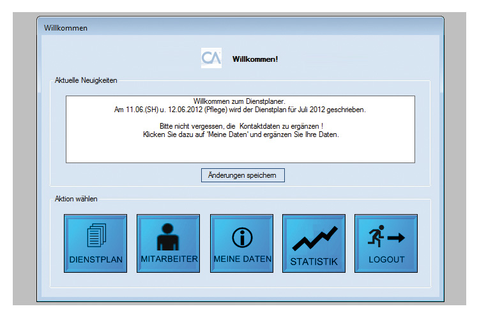Click inside the news text box

coord(240,129)
